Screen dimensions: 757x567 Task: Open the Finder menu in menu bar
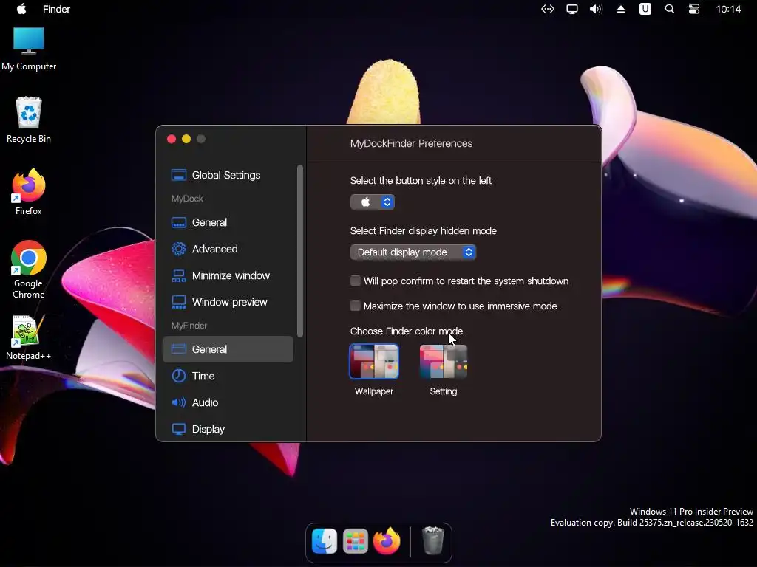coord(56,9)
